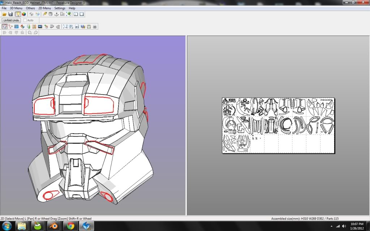
Task: Click the Save floppy disk icon
Action: [10, 14]
